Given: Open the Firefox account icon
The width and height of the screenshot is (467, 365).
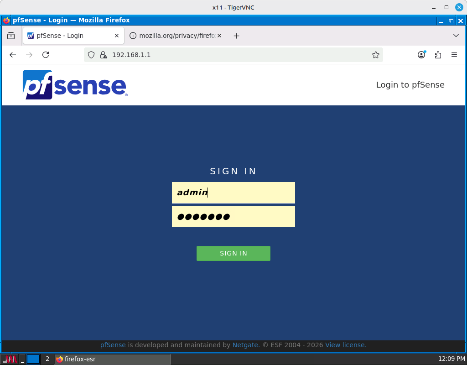Looking at the screenshot, I should click(421, 55).
